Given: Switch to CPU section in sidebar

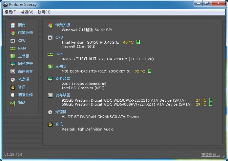Looking at the screenshot, I should coord(22,40).
